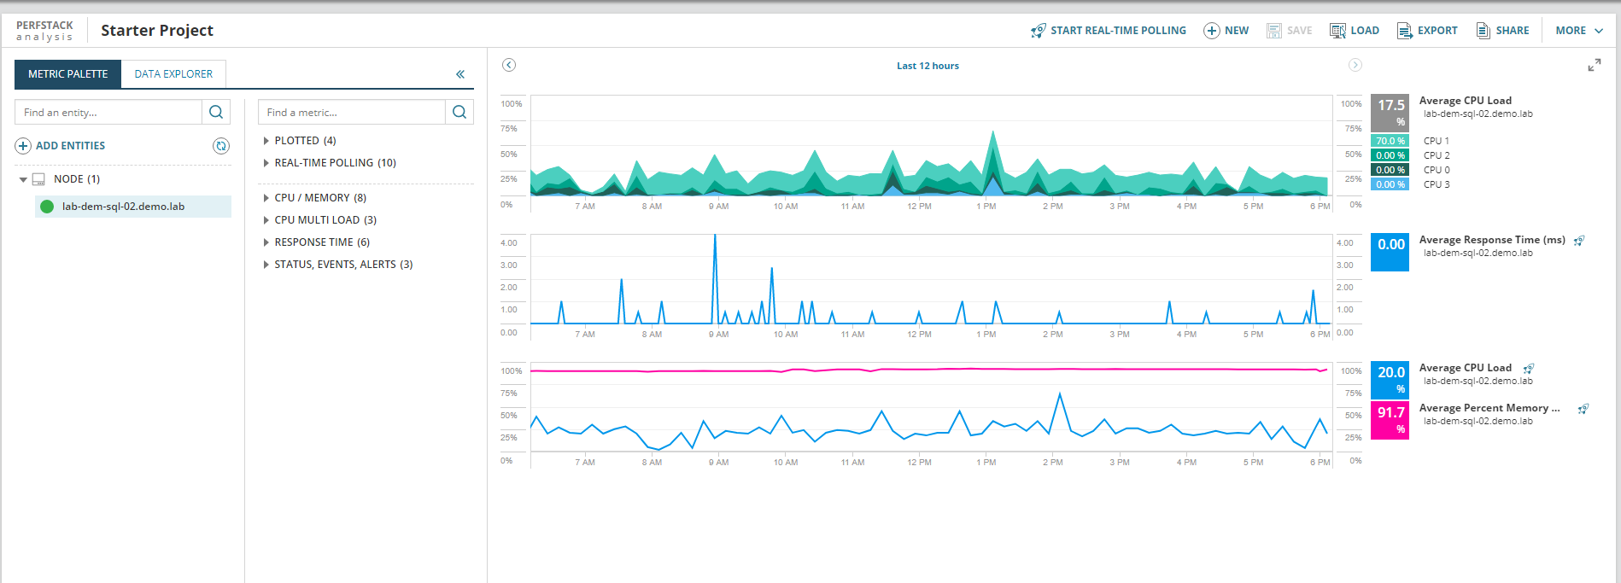Click the ADD ENTITIES button
Viewport: 1621px width, 583px height.
(61, 146)
